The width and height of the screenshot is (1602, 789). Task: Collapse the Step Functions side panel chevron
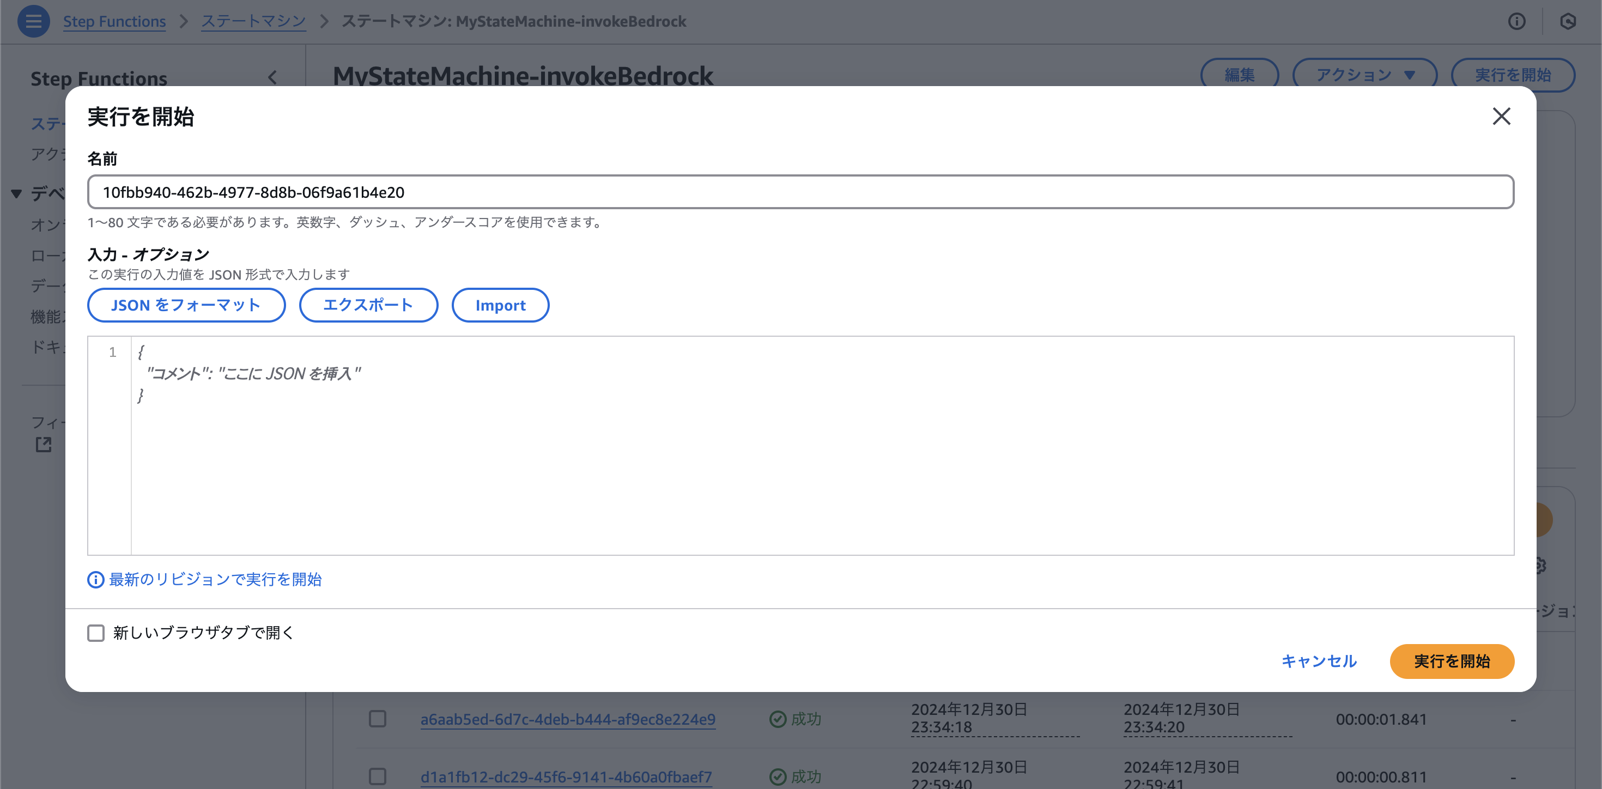coord(272,78)
